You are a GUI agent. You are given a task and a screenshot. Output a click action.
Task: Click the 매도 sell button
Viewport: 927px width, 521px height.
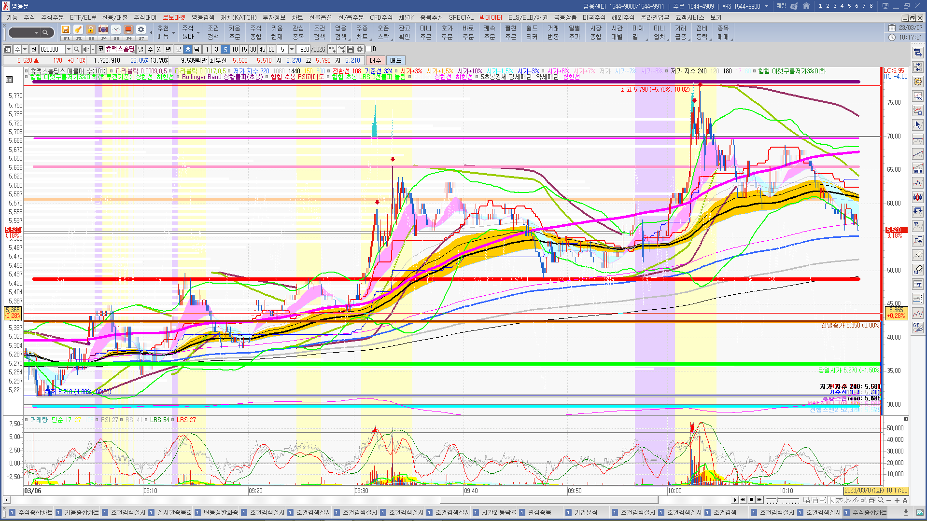click(x=396, y=60)
